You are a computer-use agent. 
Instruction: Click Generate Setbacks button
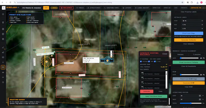[x=188, y=40]
